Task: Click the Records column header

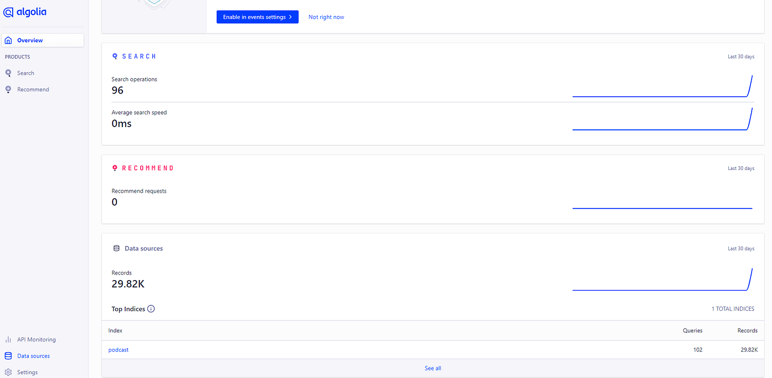Action: click(747, 330)
